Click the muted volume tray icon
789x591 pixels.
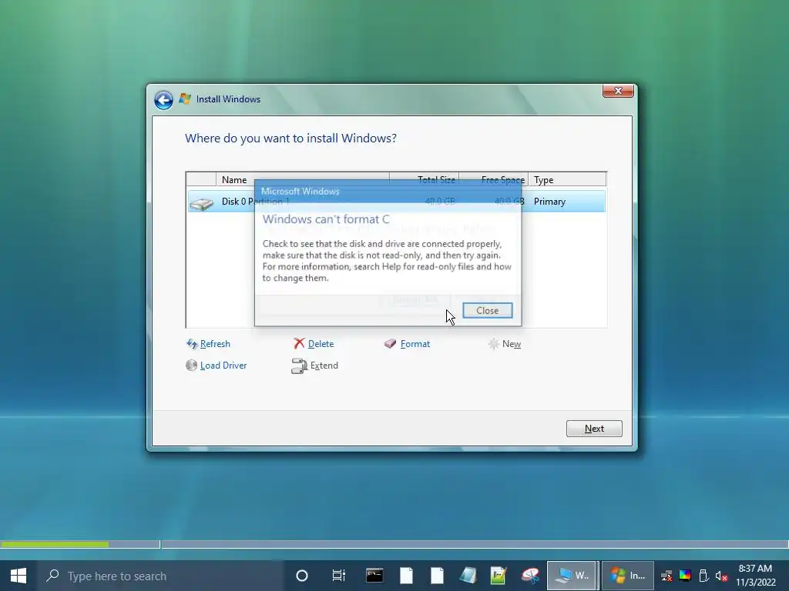click(x=721, y=576)
